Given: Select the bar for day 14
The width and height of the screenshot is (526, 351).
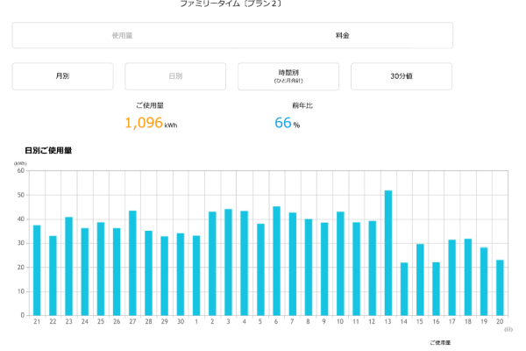Looking at the screenshot, I should (x=404, y=289).
